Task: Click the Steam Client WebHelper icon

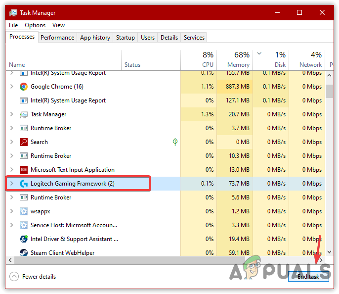Action: pos(24,252)
